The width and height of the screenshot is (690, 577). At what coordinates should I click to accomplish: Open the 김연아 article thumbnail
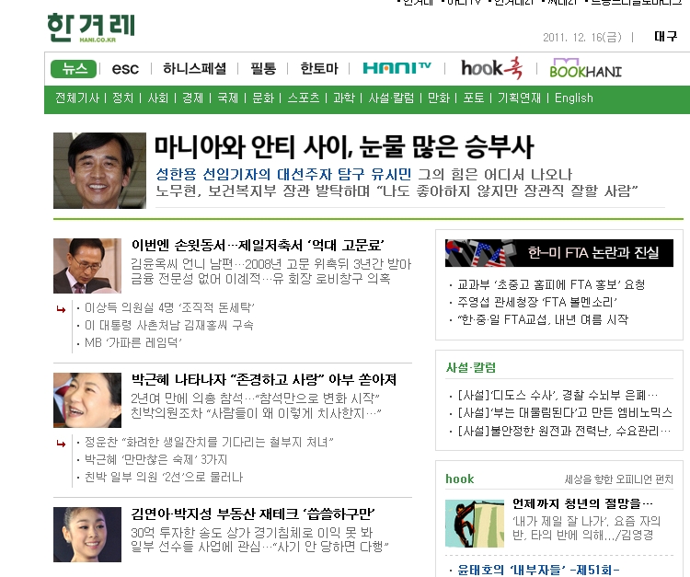point(87,534)
